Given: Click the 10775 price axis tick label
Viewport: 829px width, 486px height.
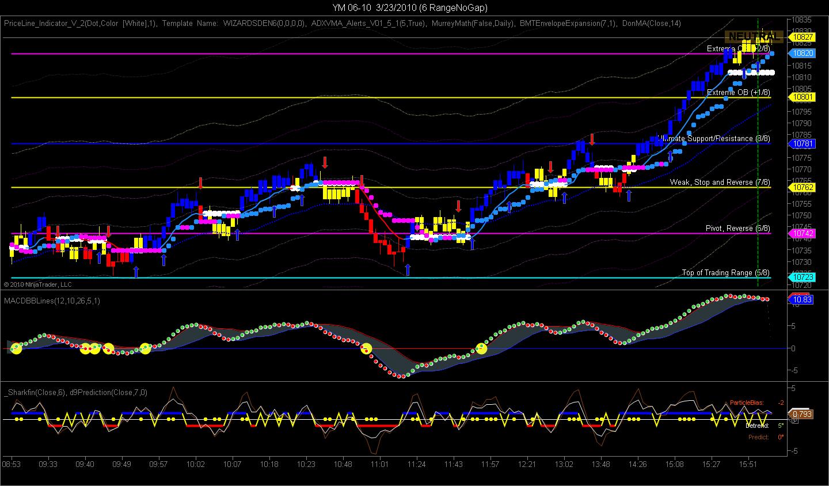Looking at the screenshot, I should tap(803, 158).
